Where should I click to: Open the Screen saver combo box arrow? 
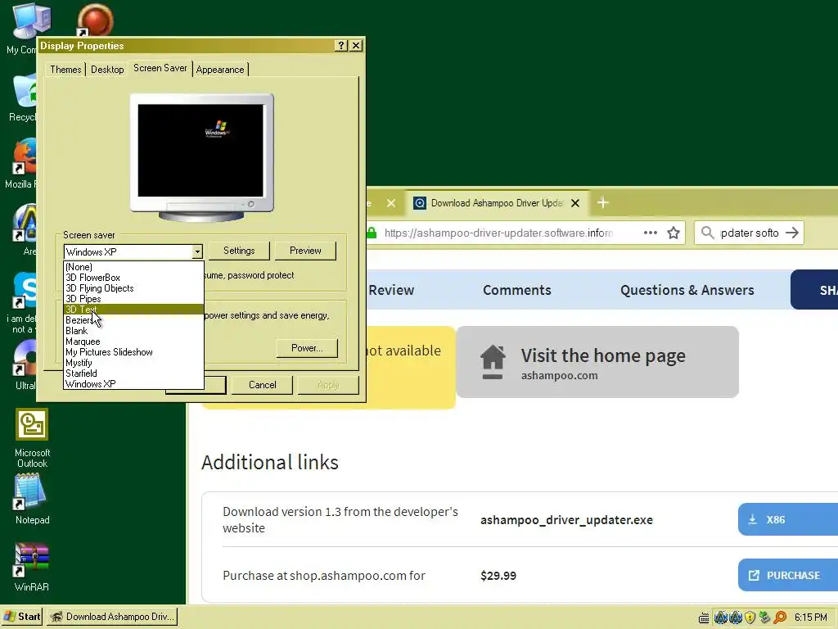pos(197,251)
